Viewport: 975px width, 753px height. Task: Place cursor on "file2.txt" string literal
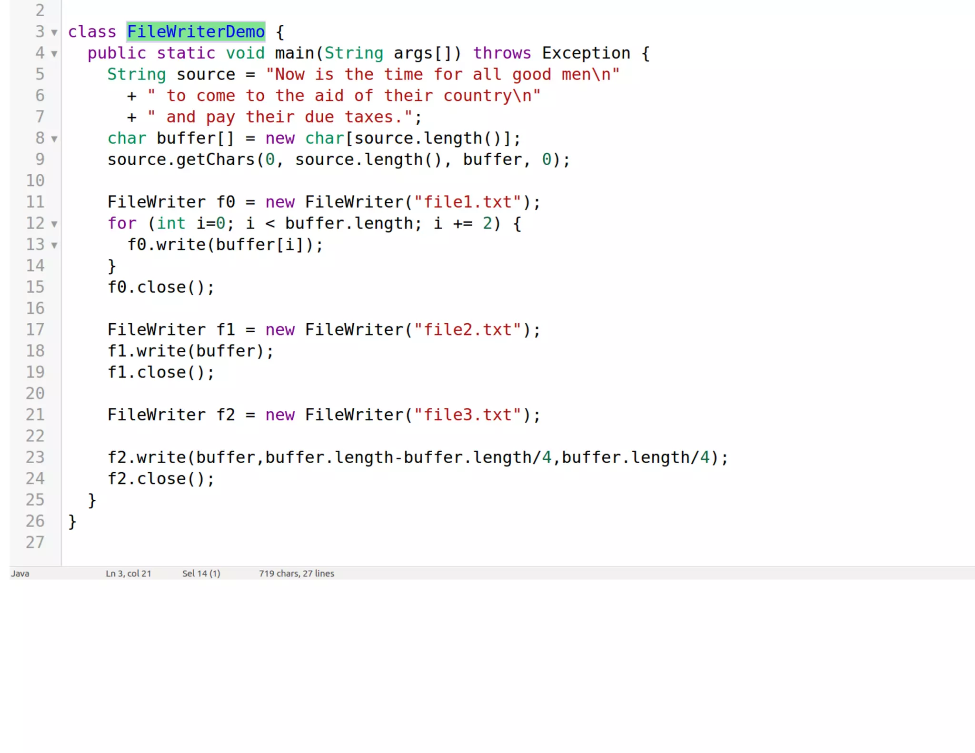pyautogui.click(x=468, y=329)
